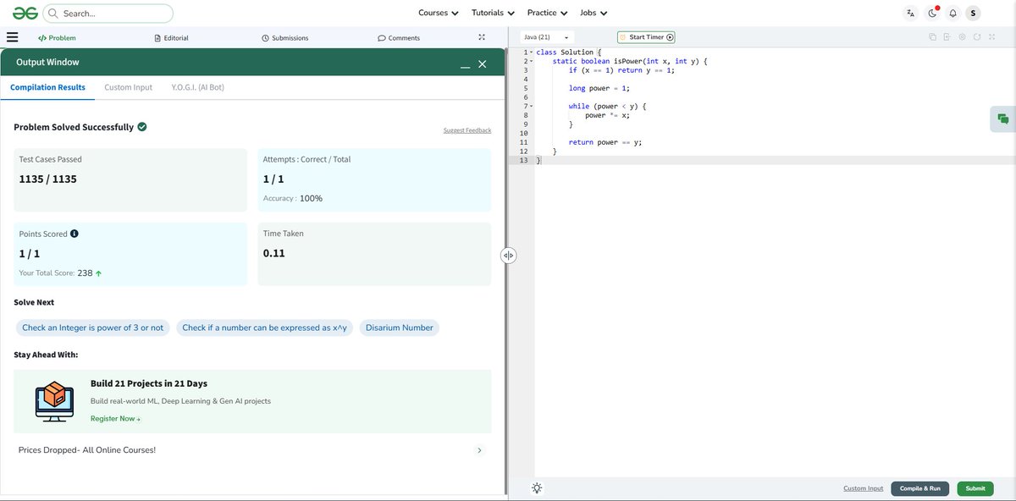
Task: Open the hamburger menu in problem bar
Action: coord(12,37)
